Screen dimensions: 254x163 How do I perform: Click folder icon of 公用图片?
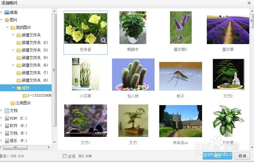coord(13,103)
